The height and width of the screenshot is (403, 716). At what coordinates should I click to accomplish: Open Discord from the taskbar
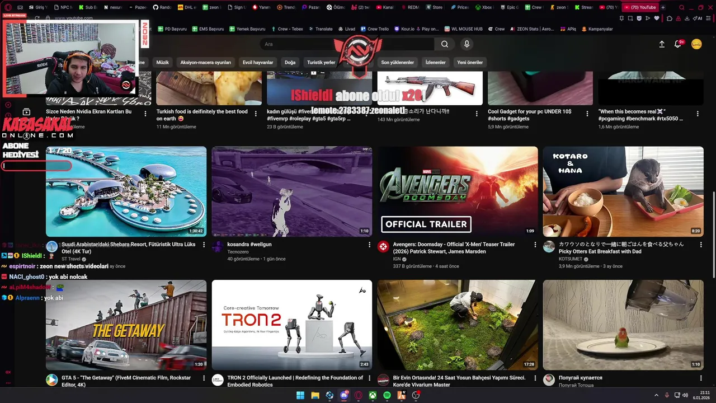(x=344, y=395)
